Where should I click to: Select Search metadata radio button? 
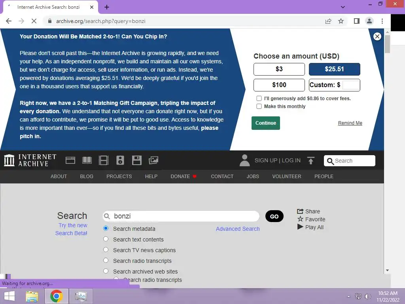pyautogui.click(x=106, y=228)
